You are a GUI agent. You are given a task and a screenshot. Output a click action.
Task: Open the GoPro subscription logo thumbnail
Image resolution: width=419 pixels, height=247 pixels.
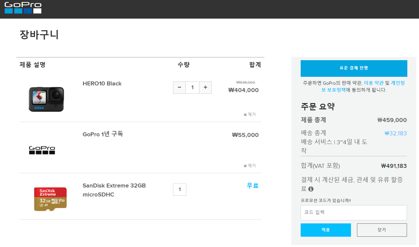(42, 150)
